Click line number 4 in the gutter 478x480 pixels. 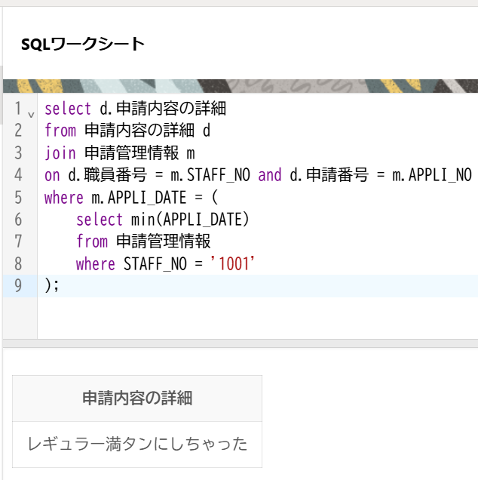pos(18,175)
